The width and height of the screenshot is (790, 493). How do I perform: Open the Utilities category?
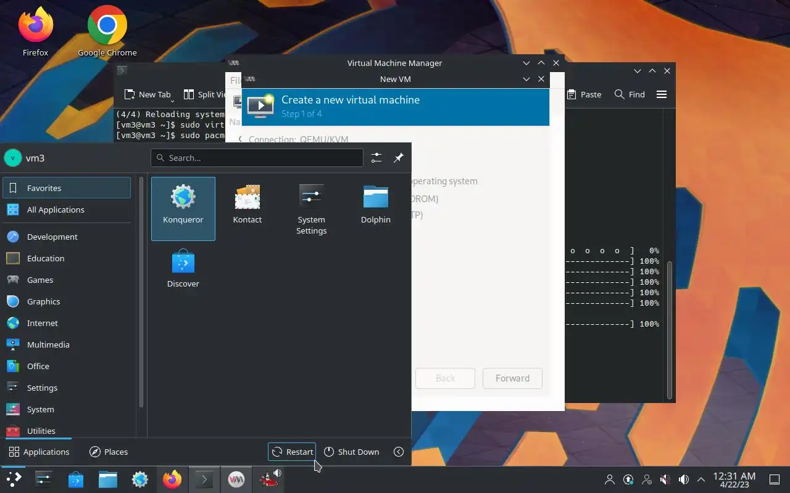[x=67, y=430]
